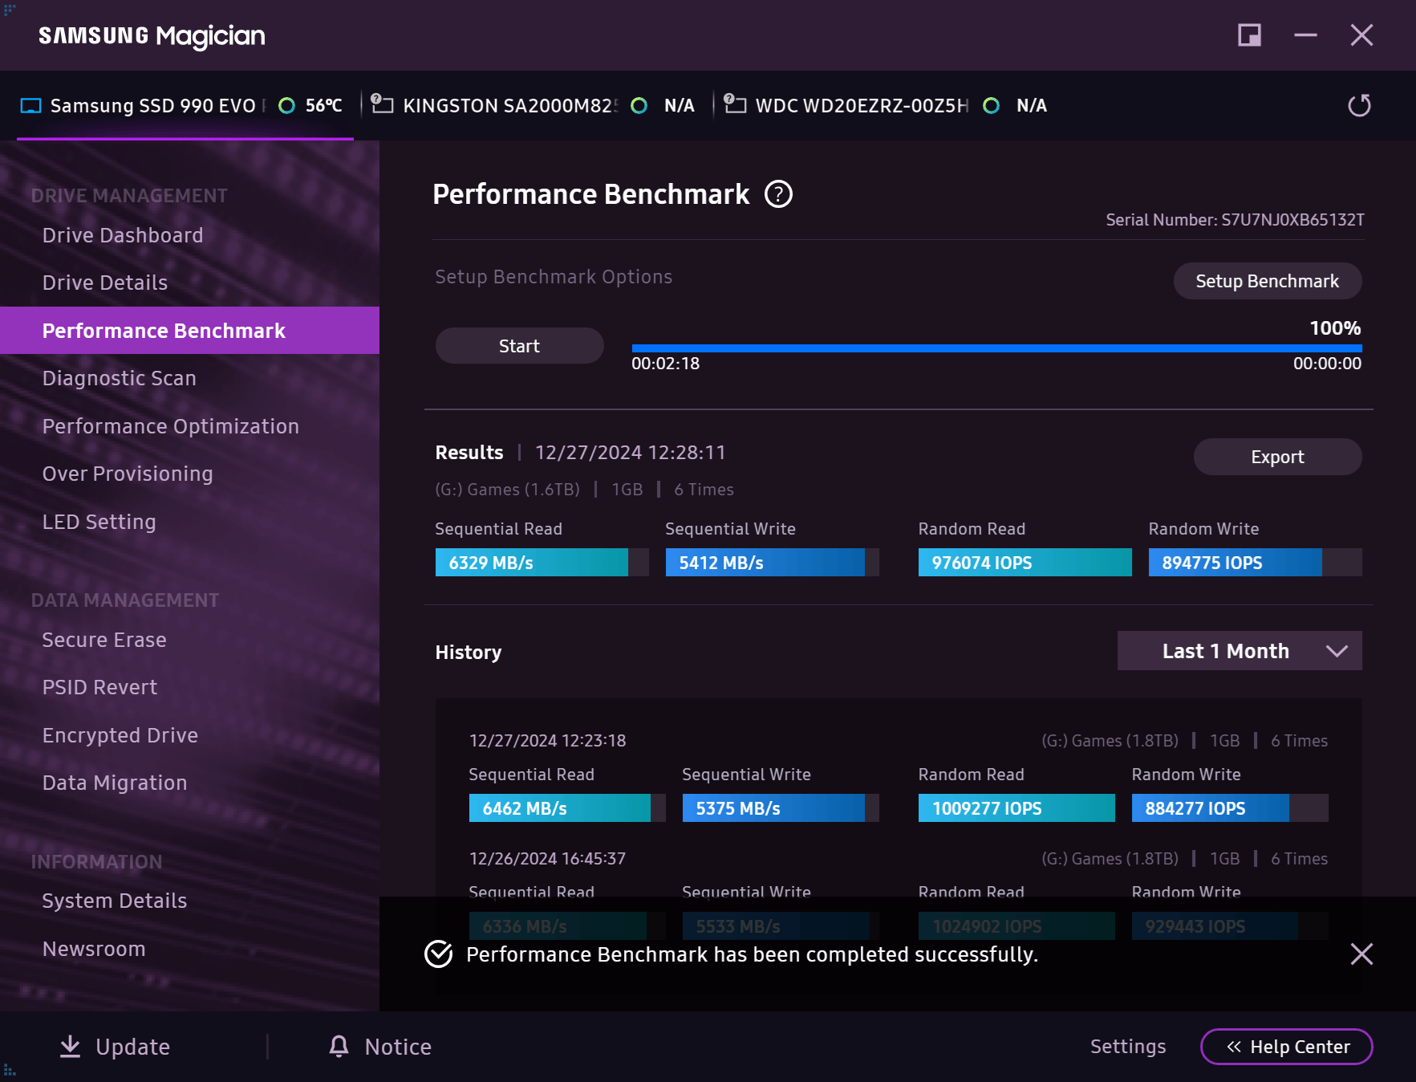The image size is (1416, 1082).
Task: Click the Notice bell icon
Action: coord(339,1046)
